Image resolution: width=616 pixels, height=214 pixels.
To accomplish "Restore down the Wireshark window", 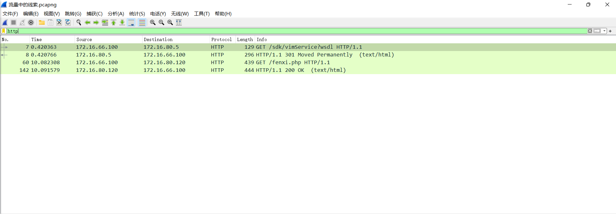I will 588,4.
